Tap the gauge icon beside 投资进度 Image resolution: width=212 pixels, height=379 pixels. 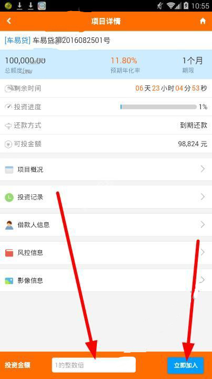(8, 107)
